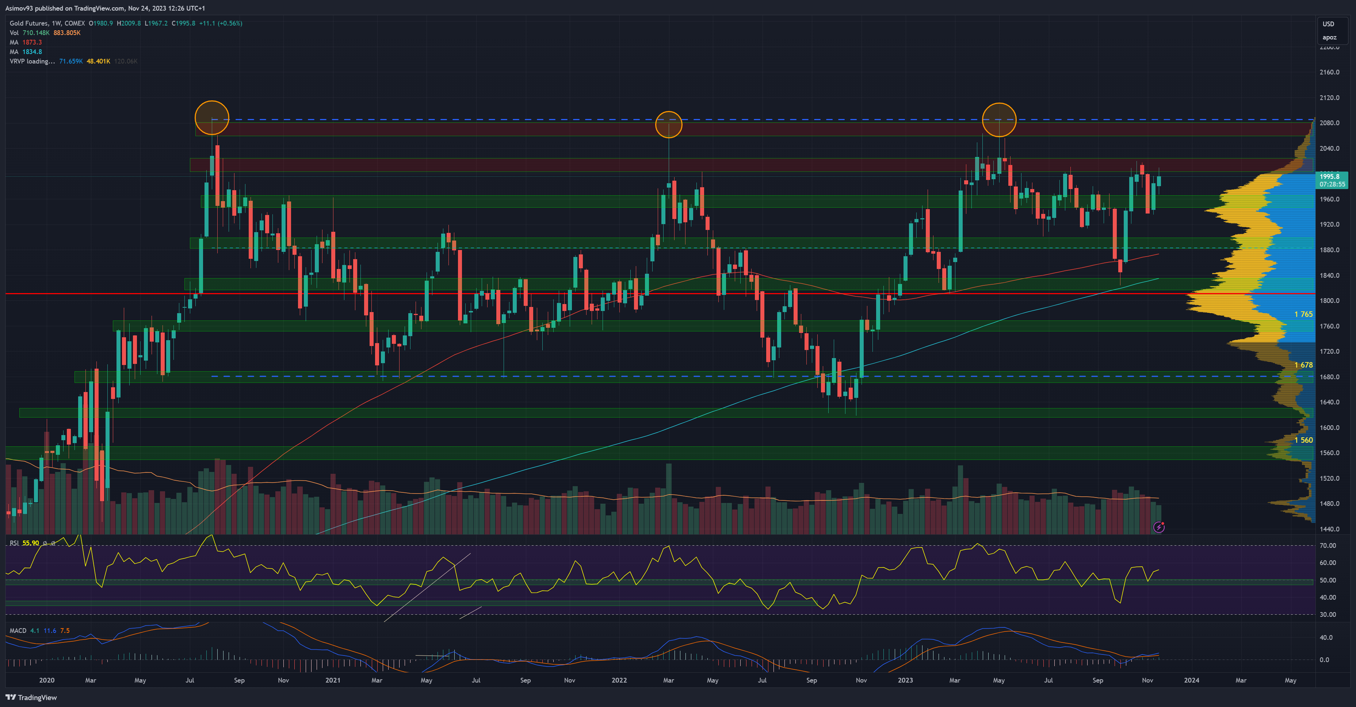Click the 2024 label on time axis

(1191, 680)
